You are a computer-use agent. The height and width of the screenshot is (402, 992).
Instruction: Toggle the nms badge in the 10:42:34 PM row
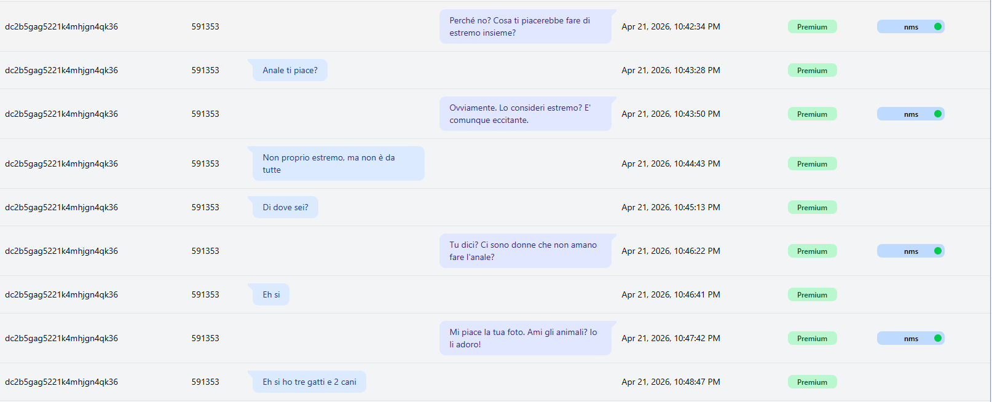pyautogui.click(x=910, y=26)
